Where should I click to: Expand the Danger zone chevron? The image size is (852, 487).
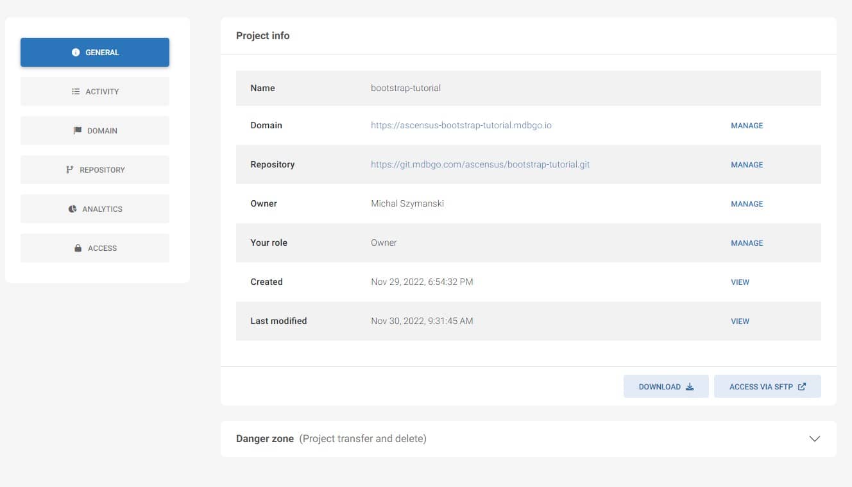pos(815,439)
